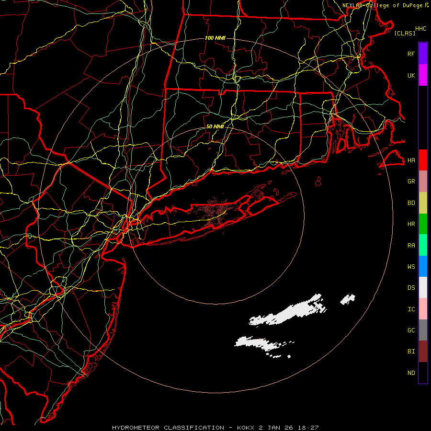Click the red HA legend swatch
The image size is (431, 431).
[423, 160]
